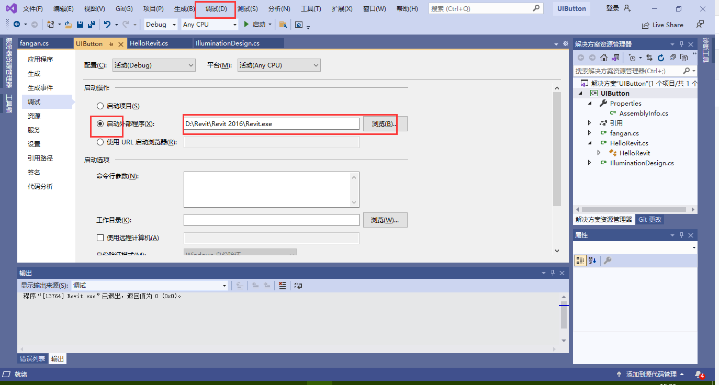Click the notifications bell icon in status bar
Image resolution: width=719 pixels, height=385 pixels.
tap(699, 375)
